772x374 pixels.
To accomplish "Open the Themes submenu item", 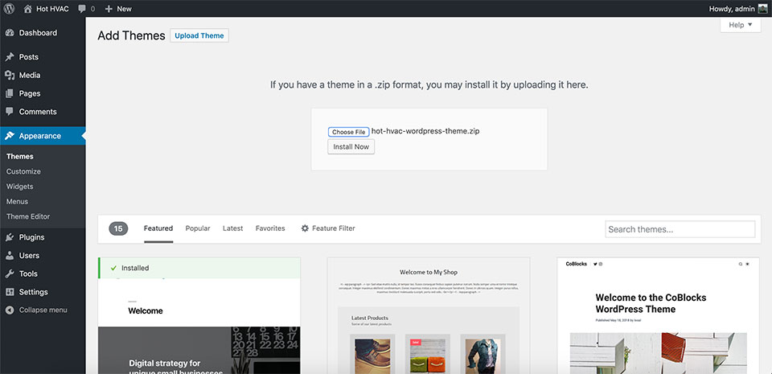I will click(x=19, y=157).
